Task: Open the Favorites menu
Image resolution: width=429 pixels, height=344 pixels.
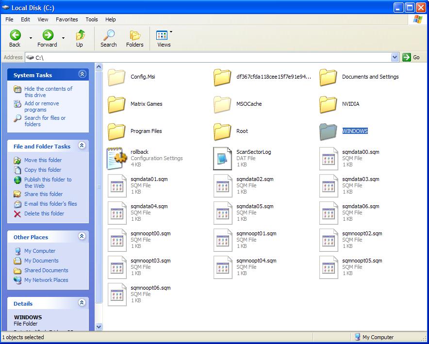Action: coord(67,19)
